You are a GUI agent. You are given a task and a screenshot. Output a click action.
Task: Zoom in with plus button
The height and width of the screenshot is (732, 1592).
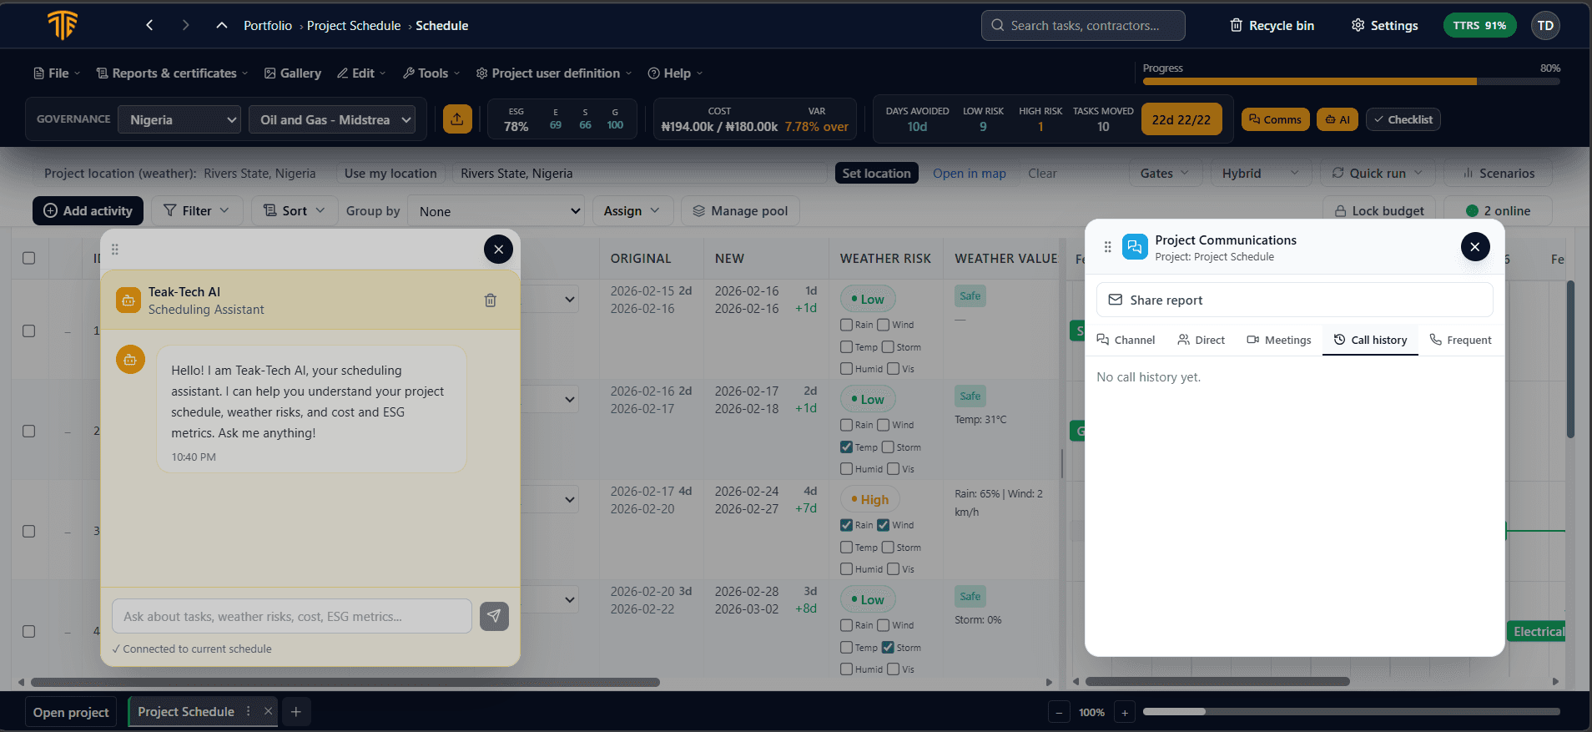click(x=1125, y=712)
